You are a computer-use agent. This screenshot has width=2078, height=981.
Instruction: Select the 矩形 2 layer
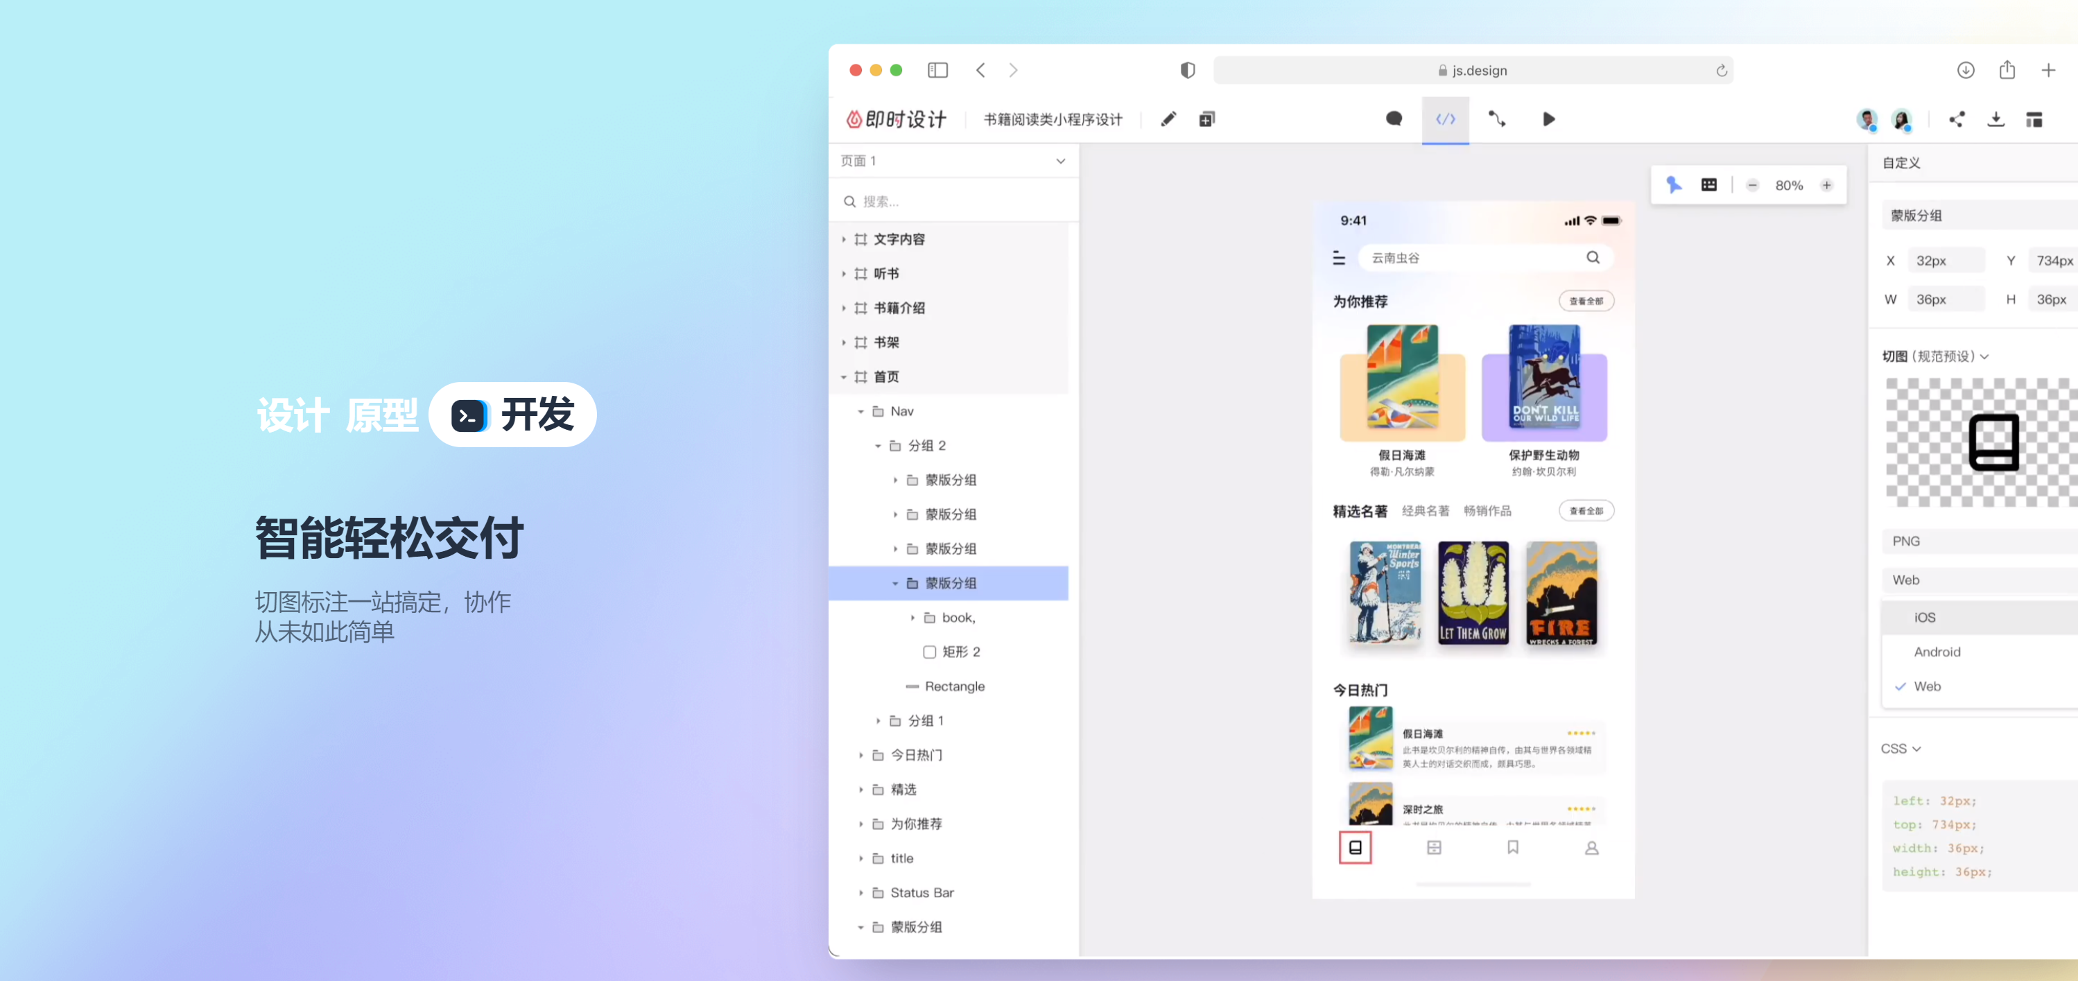pyautogui.click(x=960, y=652)
